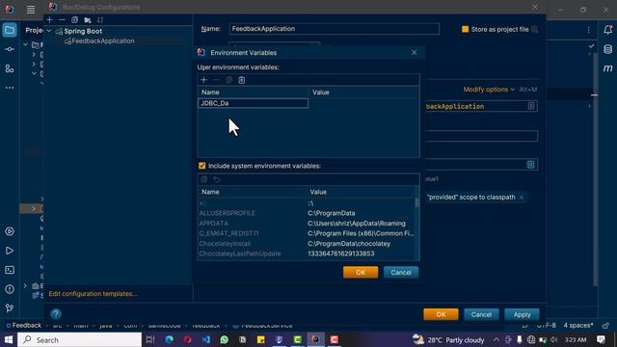Open Services tool window icon
The height and width of the screenshot is (347, 617).
coord(10,231)
